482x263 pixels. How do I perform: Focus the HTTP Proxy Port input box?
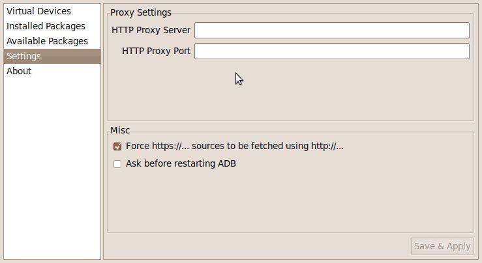tap(331, 51)
